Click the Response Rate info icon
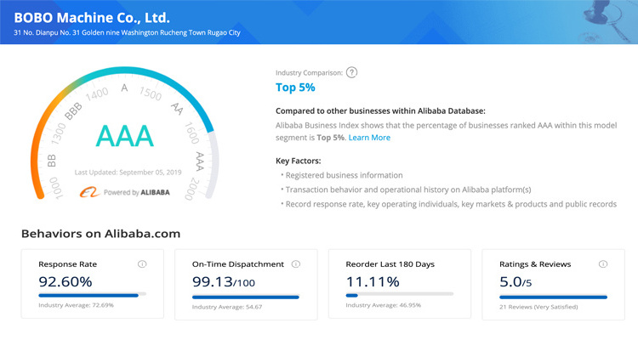Viewport: 638px width, 340px height. coord(141,263)
